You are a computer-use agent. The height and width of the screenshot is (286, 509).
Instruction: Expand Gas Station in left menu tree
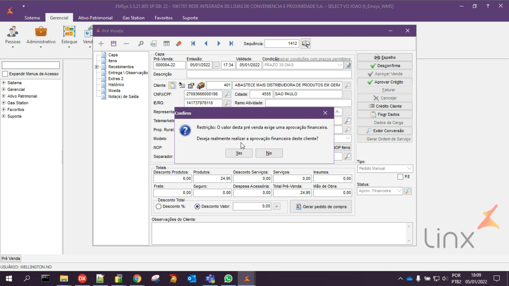[x=4, y=103]
